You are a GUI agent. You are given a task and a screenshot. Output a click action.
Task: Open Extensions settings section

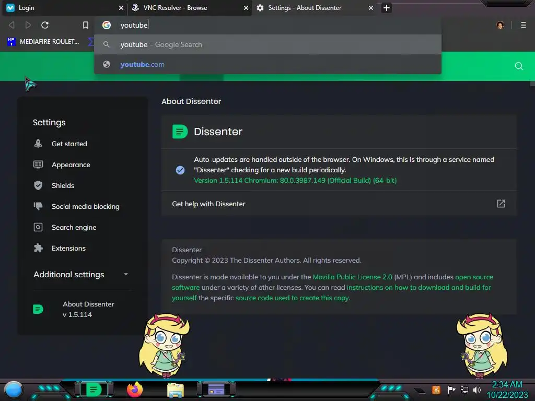pos(68,248)
